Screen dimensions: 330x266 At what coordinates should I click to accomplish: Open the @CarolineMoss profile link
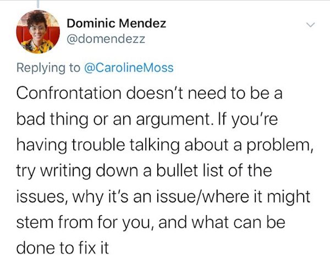pyautogui.click(x=129, y=67)
